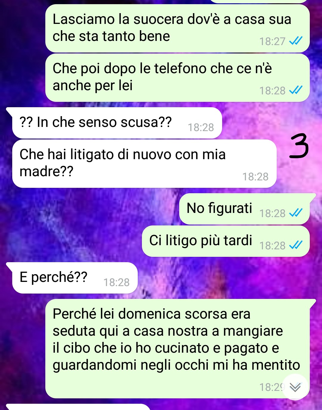
Task: Select the 'E perché??' message bubble
Action: [x=75, y=278]
